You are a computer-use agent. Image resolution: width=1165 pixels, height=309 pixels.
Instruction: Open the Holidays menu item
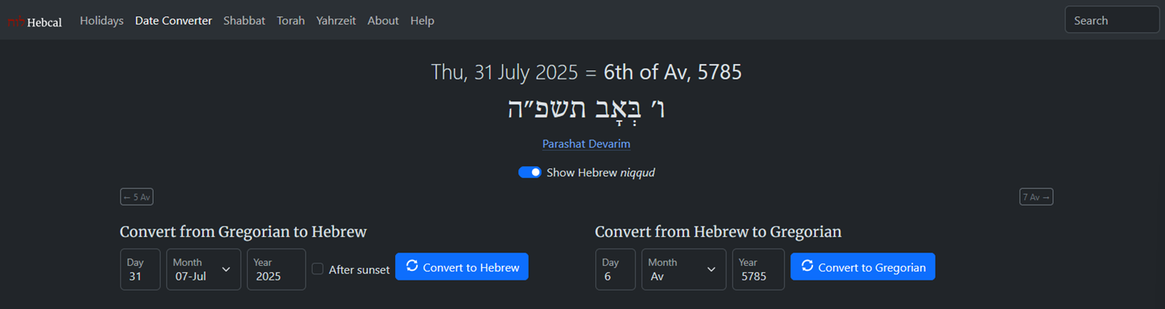[101, 21]
